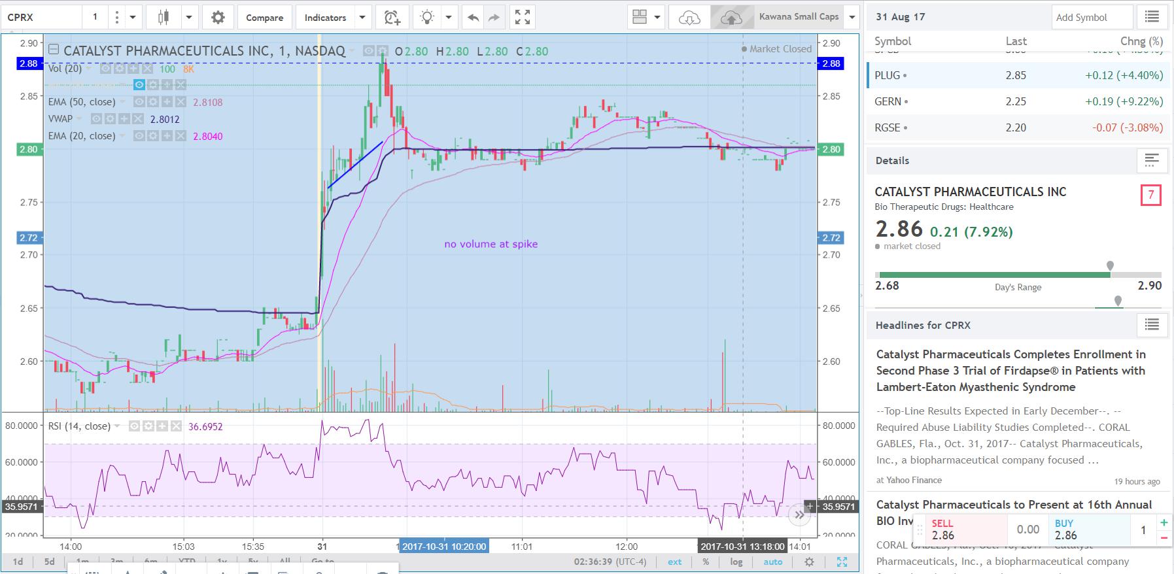
Task: Select RGSE in the watchlist
Action: (x=1018, y=127)
